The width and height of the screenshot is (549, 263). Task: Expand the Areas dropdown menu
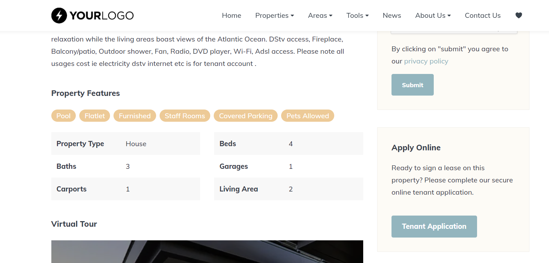pos(320,15)
